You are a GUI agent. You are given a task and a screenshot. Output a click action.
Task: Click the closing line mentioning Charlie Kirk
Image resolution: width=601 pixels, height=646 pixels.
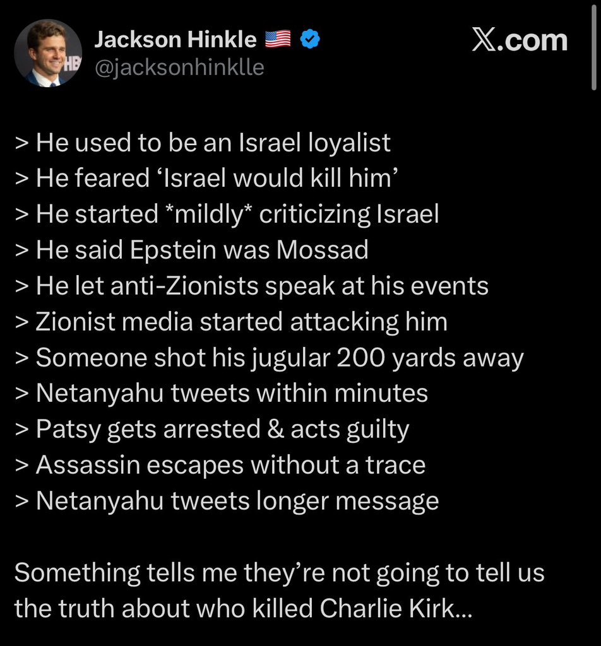tap(243, 609)
